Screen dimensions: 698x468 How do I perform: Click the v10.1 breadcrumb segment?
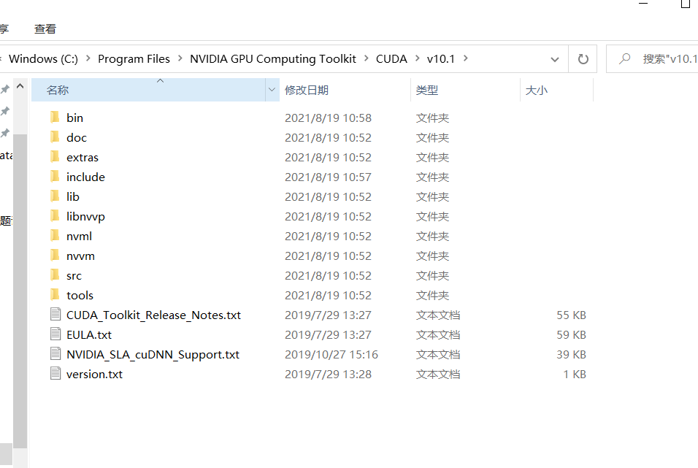pos(441,59)
